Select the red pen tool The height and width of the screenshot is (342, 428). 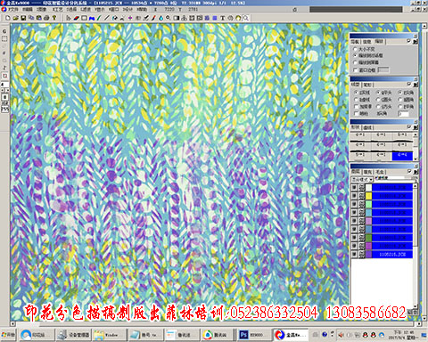[153, 18]
